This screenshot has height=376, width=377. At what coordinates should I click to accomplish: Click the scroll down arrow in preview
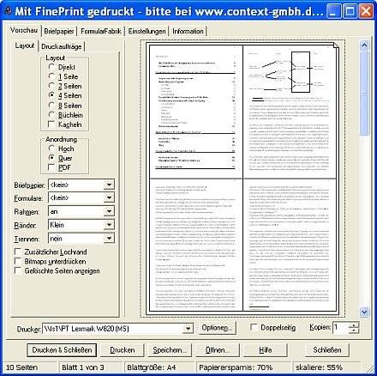coord(364,312)
